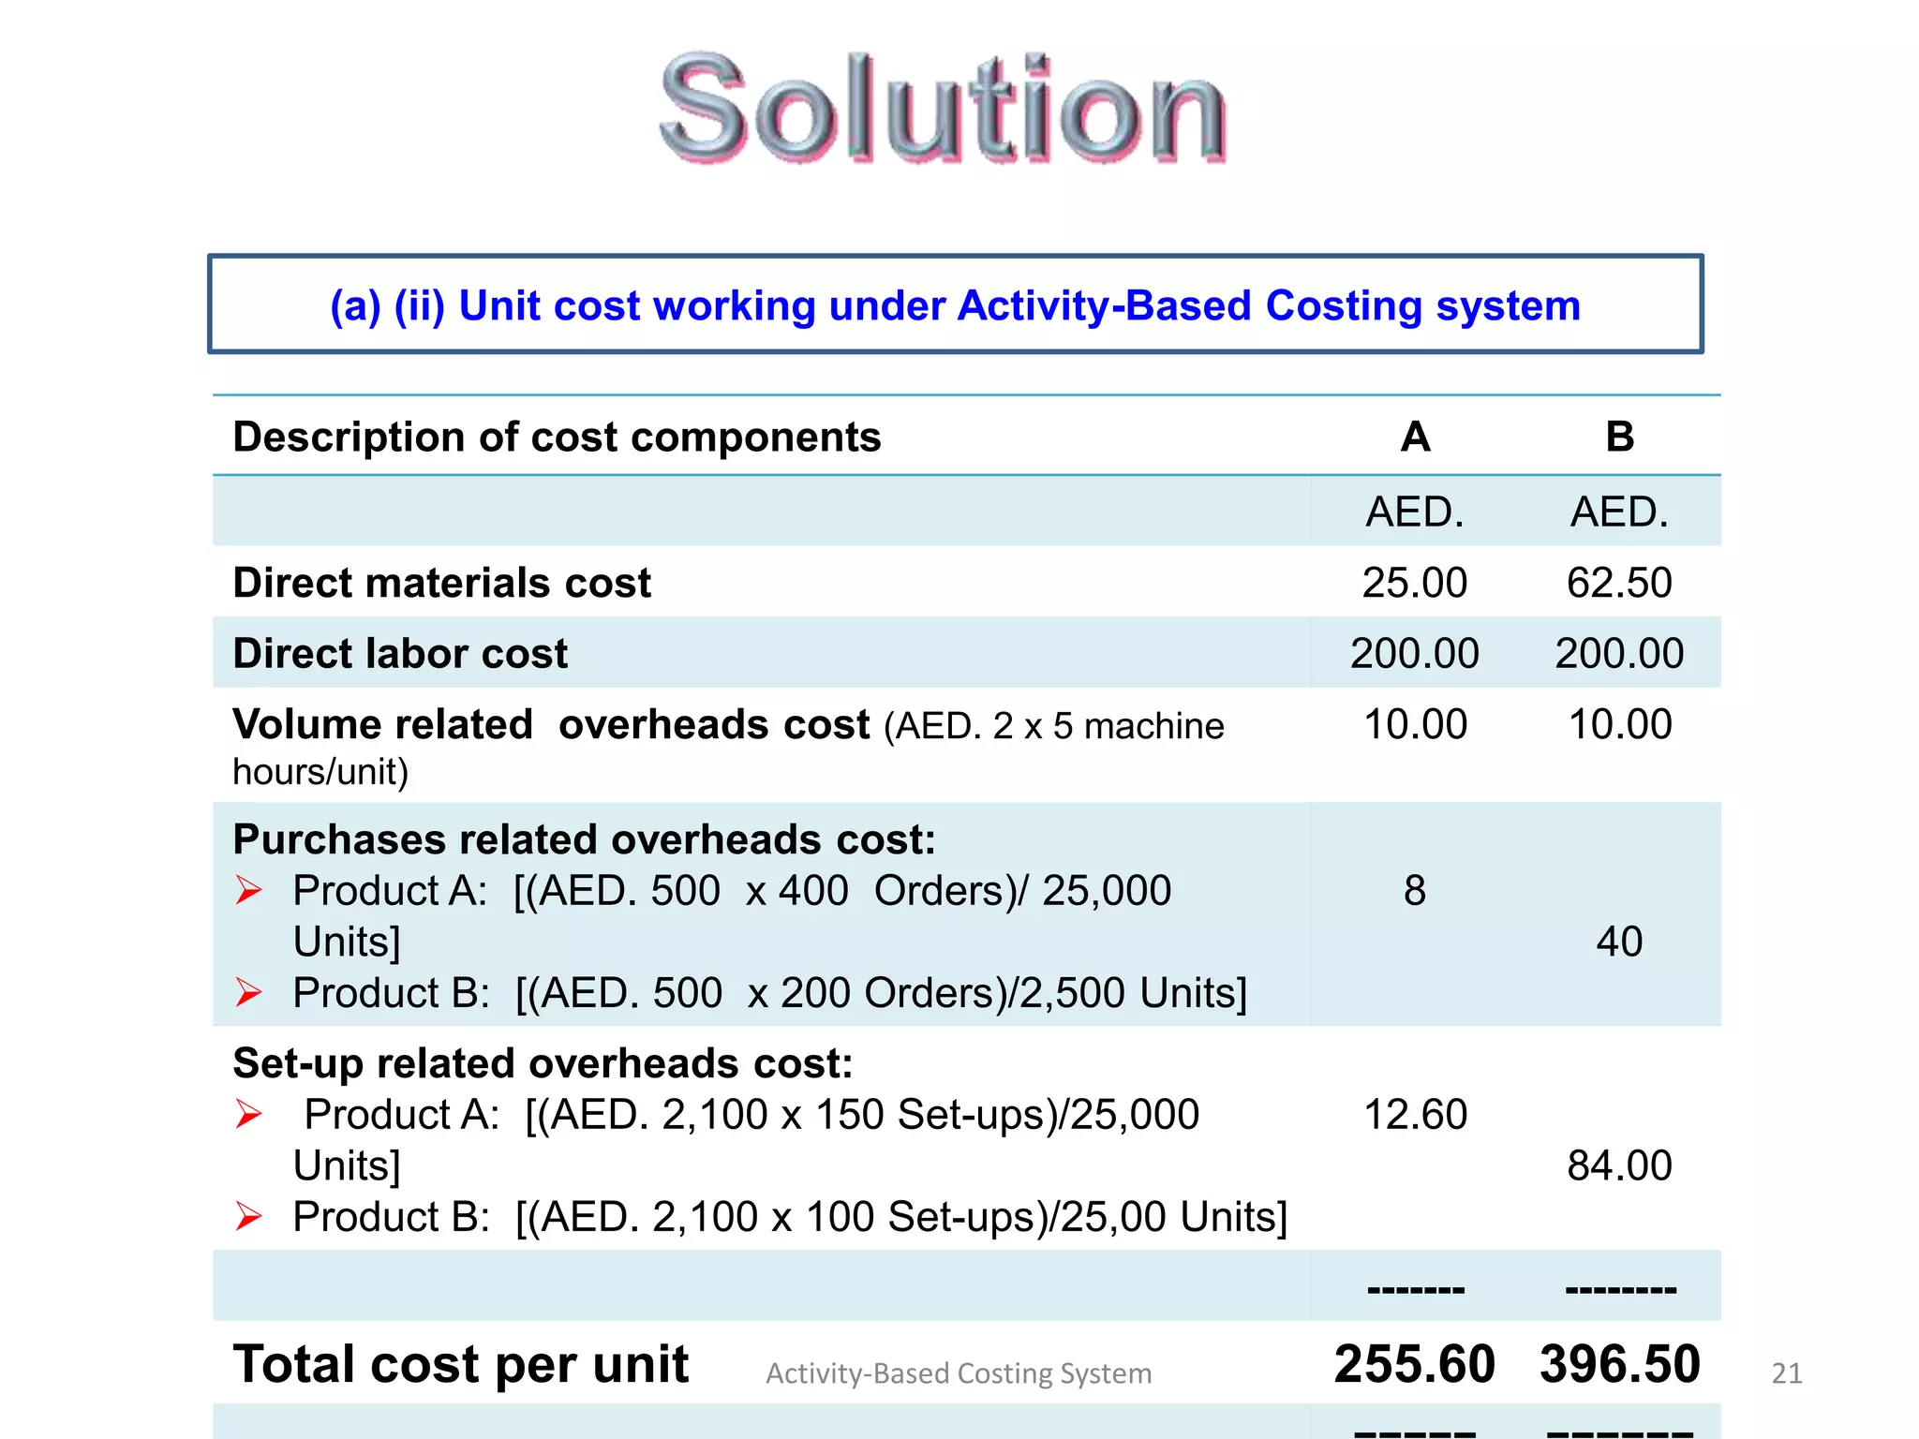Select the Activity-Based Costing system heading box

[x=956, y=304]
